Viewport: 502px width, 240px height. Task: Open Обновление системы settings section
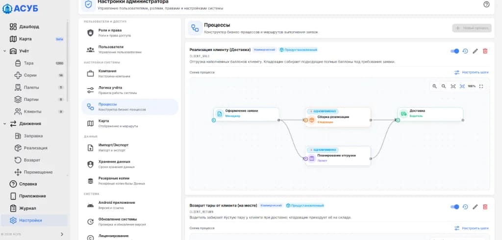130,222
